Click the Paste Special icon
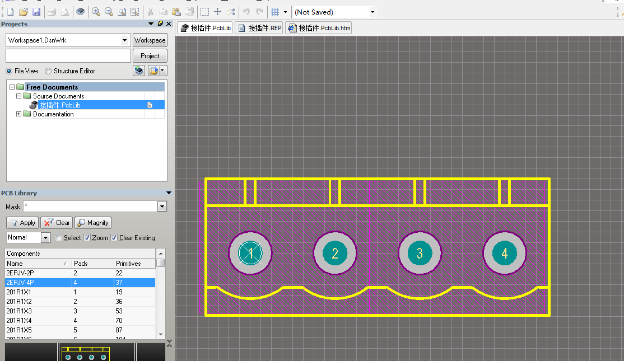This screenshot has height=361, width=624. [189, 12]
